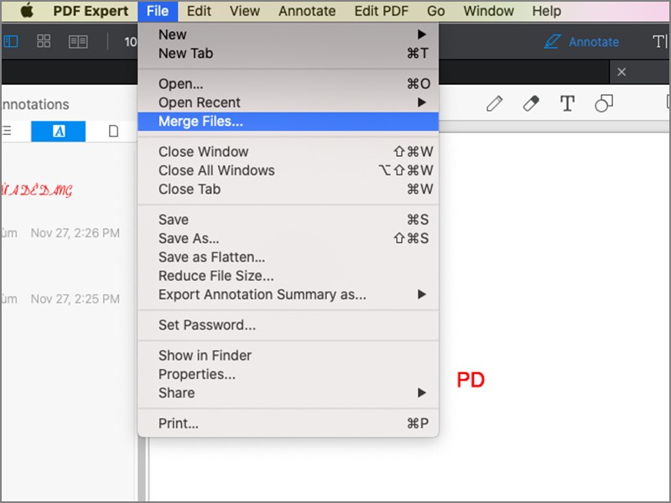The image size is (671, 503).
Task: Choose Set Password... menu item
Action: coord(288,325)
